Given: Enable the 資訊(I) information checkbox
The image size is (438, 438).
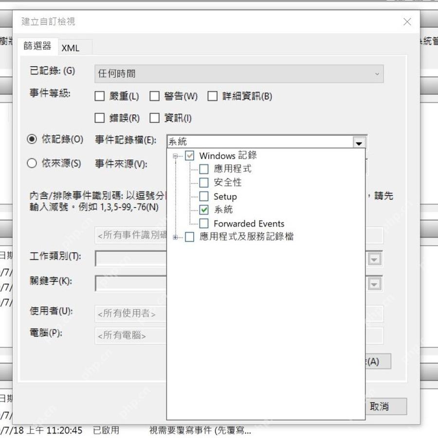Looking at the screenshot, I should point(154,118).
